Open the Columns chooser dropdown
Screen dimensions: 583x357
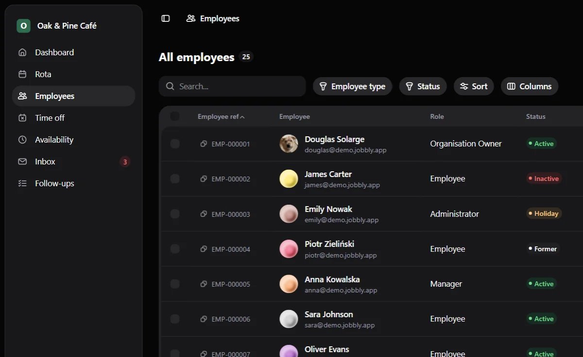click(x=530, y=86)
